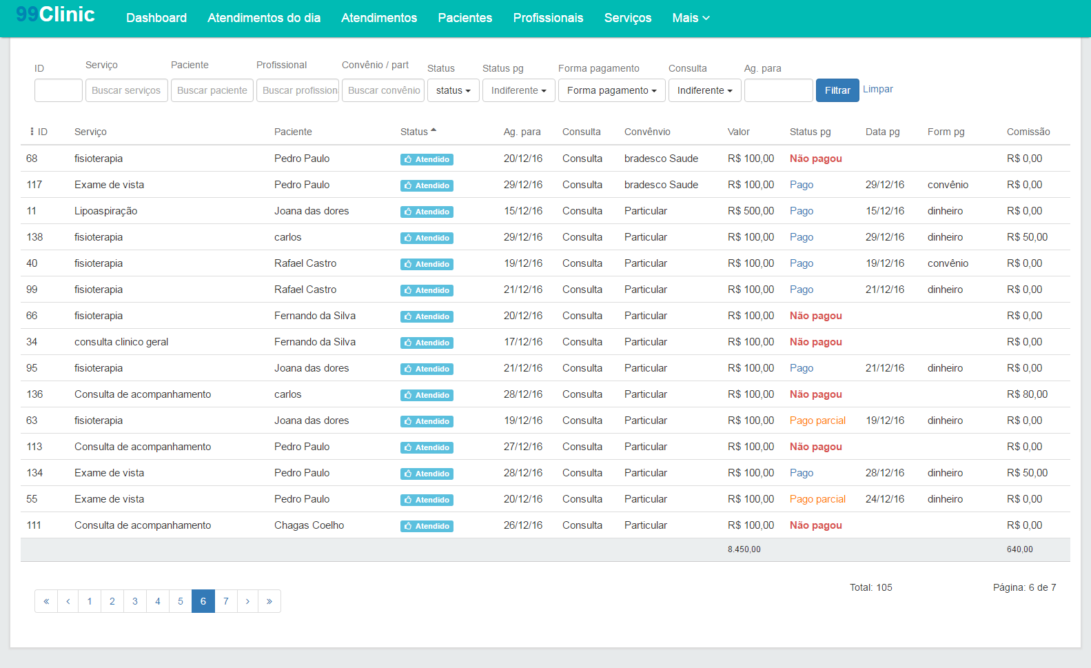This screenshot has height=668, width=1091.
Task: Open Atendimentos do dia page
Action: pos(264,18)
